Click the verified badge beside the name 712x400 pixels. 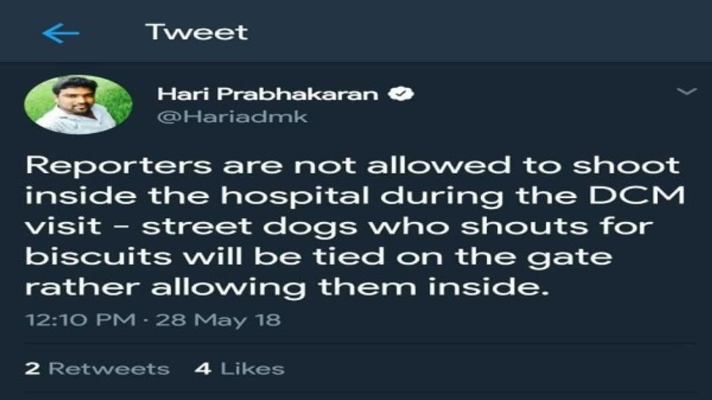click(400, 94)
